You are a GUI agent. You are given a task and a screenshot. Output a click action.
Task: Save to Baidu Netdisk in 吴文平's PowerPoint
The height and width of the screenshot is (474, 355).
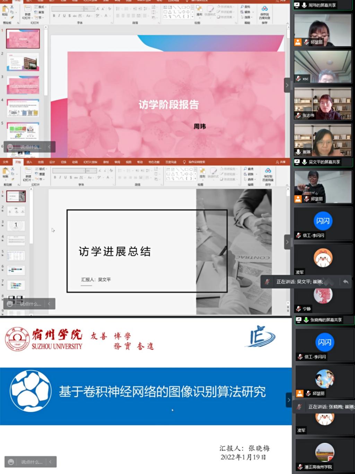268,174
